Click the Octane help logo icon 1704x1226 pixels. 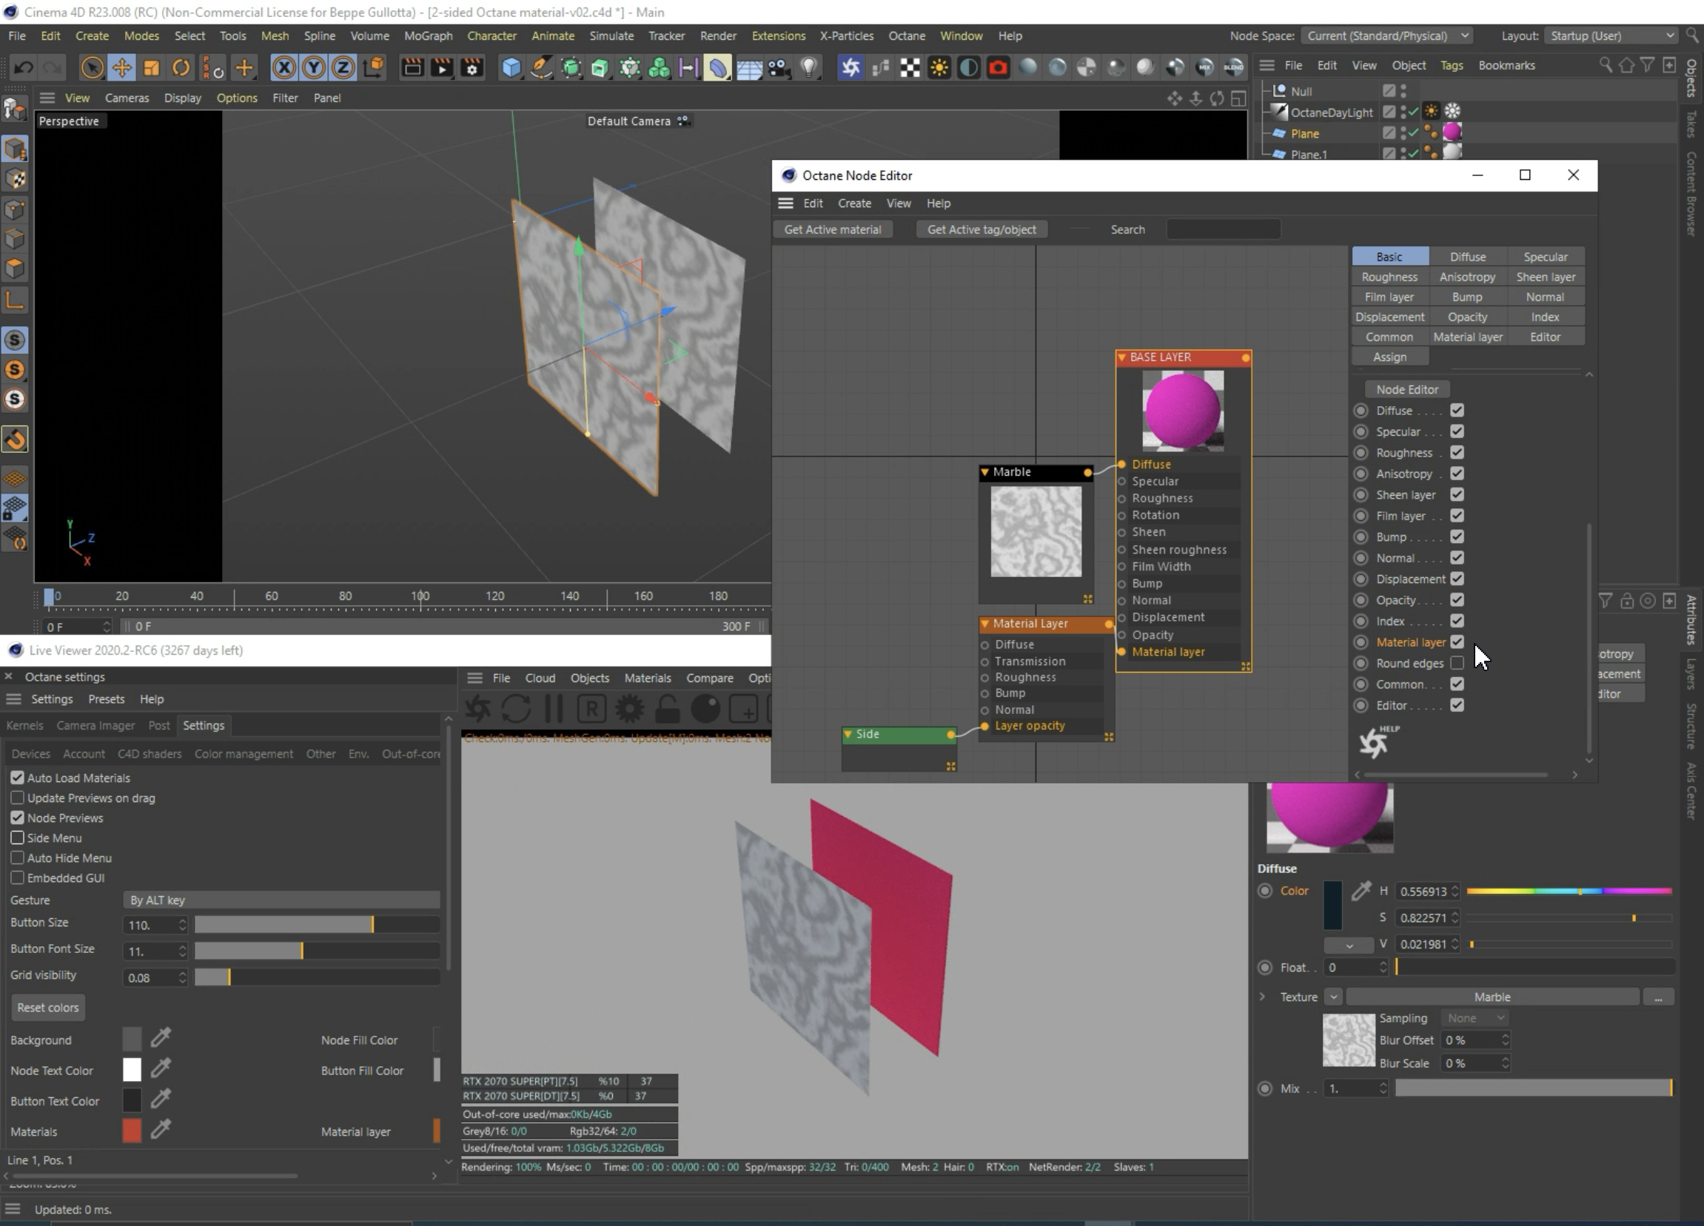click(x=1375, y=742)
